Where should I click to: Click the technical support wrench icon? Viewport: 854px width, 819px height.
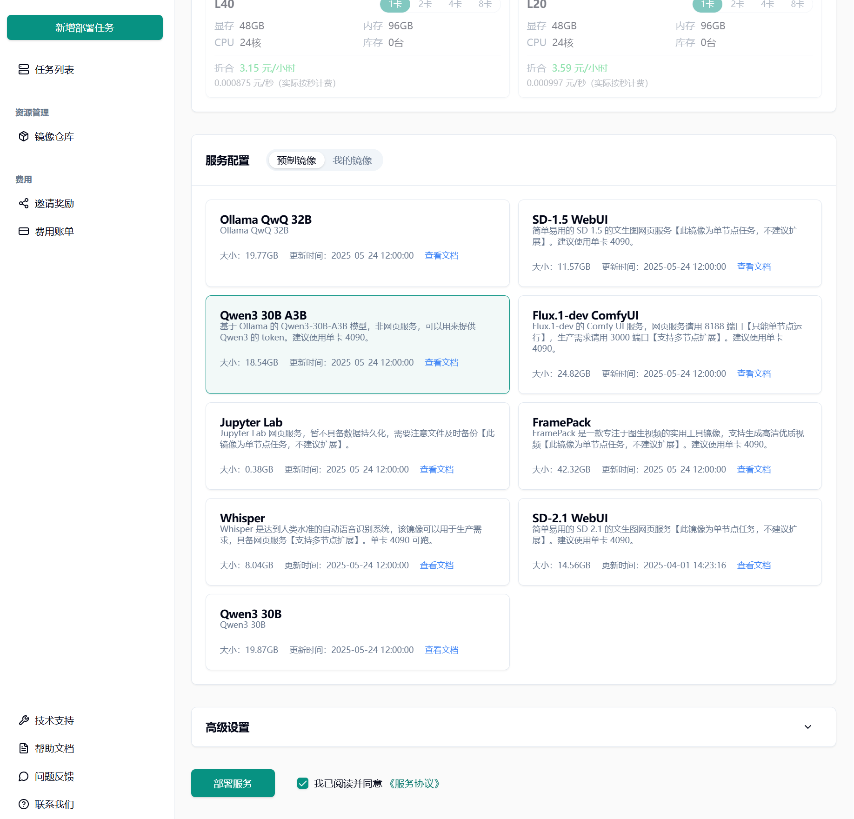[x=24, y=720]
